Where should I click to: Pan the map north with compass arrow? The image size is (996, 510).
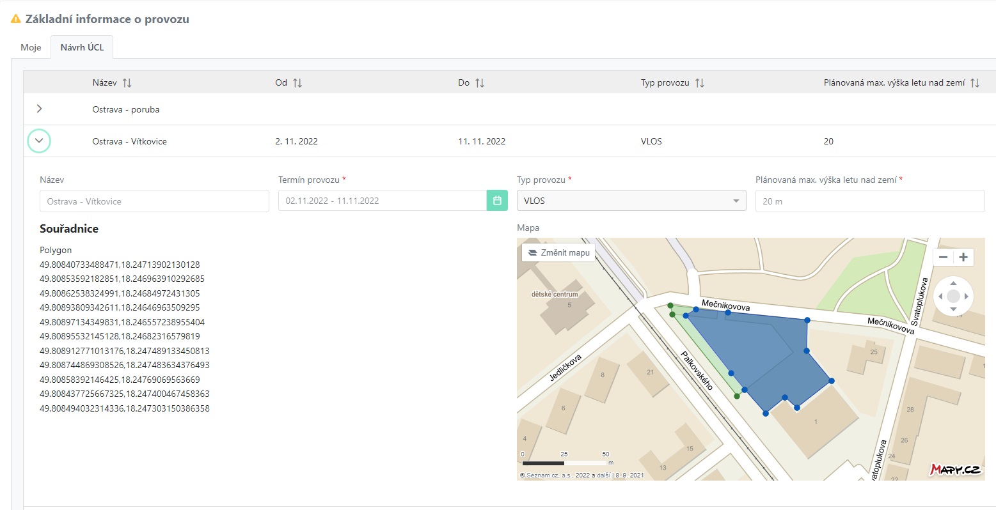(953, 283)
